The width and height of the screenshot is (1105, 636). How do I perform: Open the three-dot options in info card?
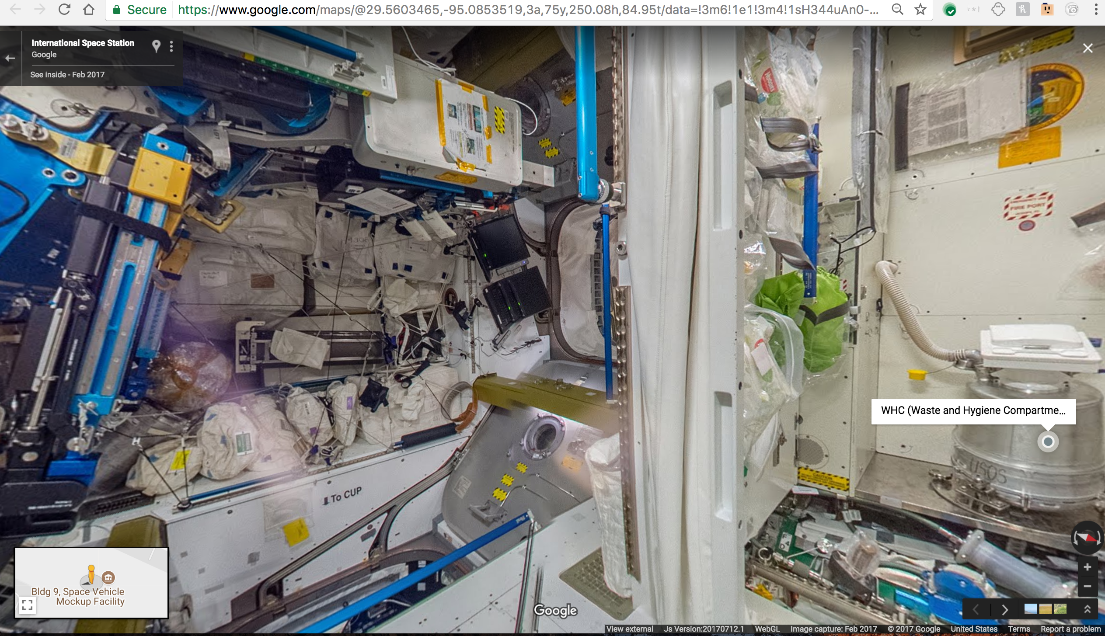pyautogui.click(x=171, y=46)
